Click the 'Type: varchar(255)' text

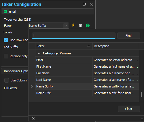(x=18, y=20)
